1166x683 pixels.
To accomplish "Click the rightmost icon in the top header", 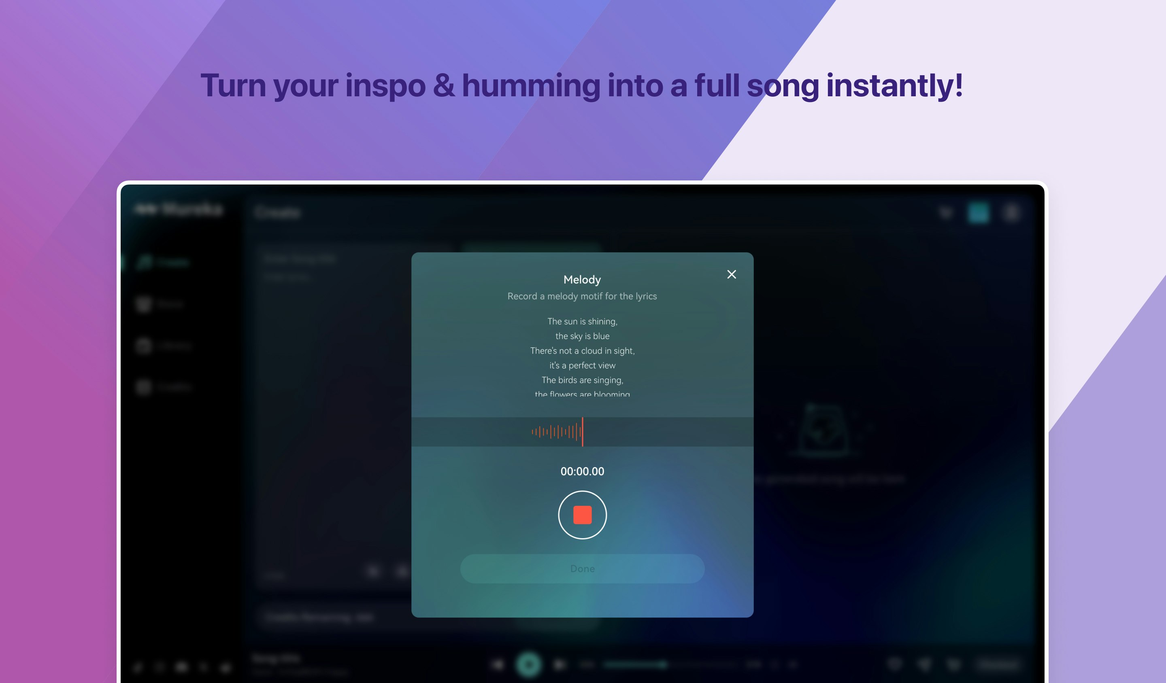I will tap(1011, 213).
